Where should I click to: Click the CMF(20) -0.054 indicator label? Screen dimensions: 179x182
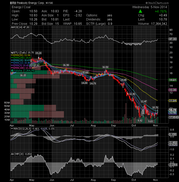click(21, 154)
